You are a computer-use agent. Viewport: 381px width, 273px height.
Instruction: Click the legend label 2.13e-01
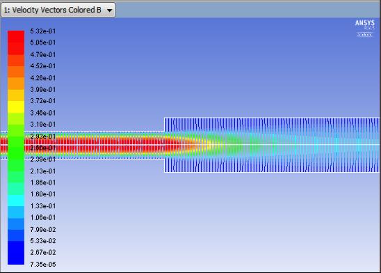tap(43, 171)
